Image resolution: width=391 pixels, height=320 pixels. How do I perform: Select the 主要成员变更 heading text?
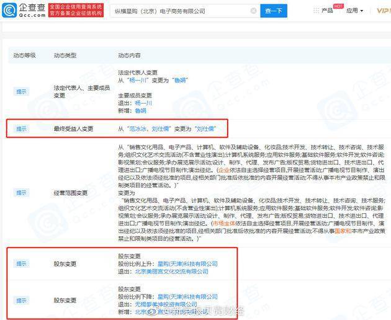(x=135, y=96)
